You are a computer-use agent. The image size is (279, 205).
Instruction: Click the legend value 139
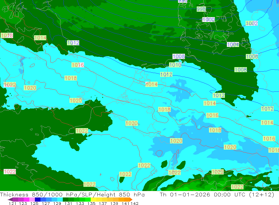point(114,203)
